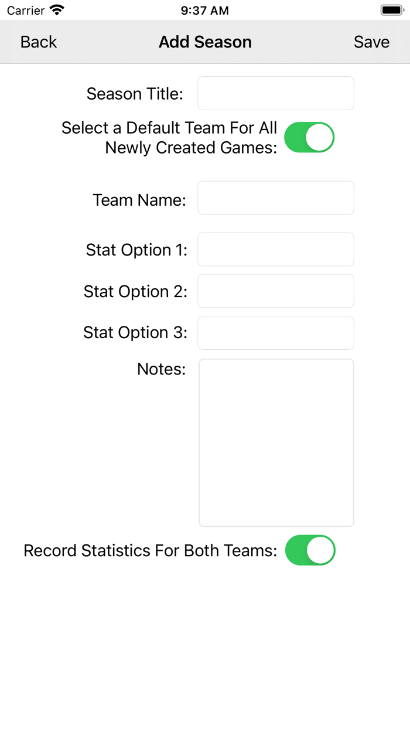The width and height of the screenshot is (410, 729).
Task: Disable Record Statistics For Both Teams
Action: [x=310, y=550]
